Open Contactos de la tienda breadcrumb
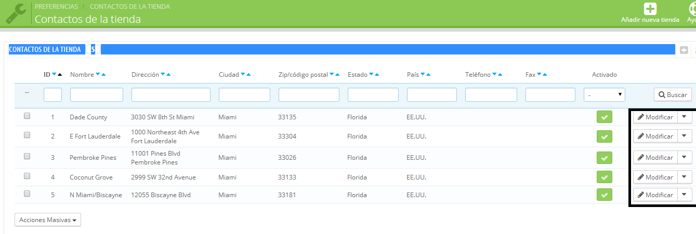Screen dimensions: 696x234 [x=129, y=7]
